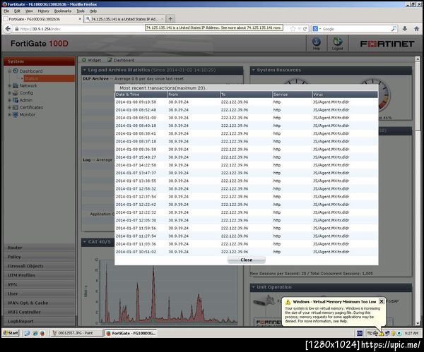Collapse the Unit Operation widget

pos(254,287)
